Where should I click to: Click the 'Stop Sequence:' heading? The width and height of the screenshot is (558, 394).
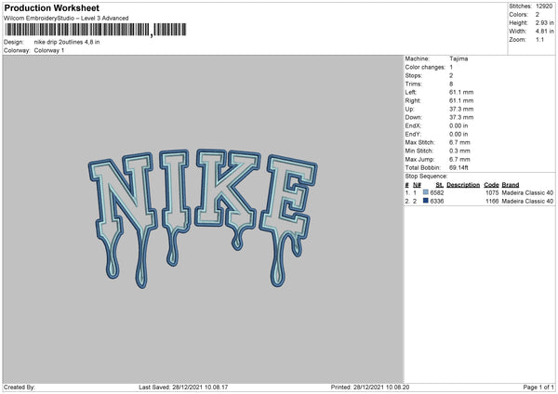(426, 176)
